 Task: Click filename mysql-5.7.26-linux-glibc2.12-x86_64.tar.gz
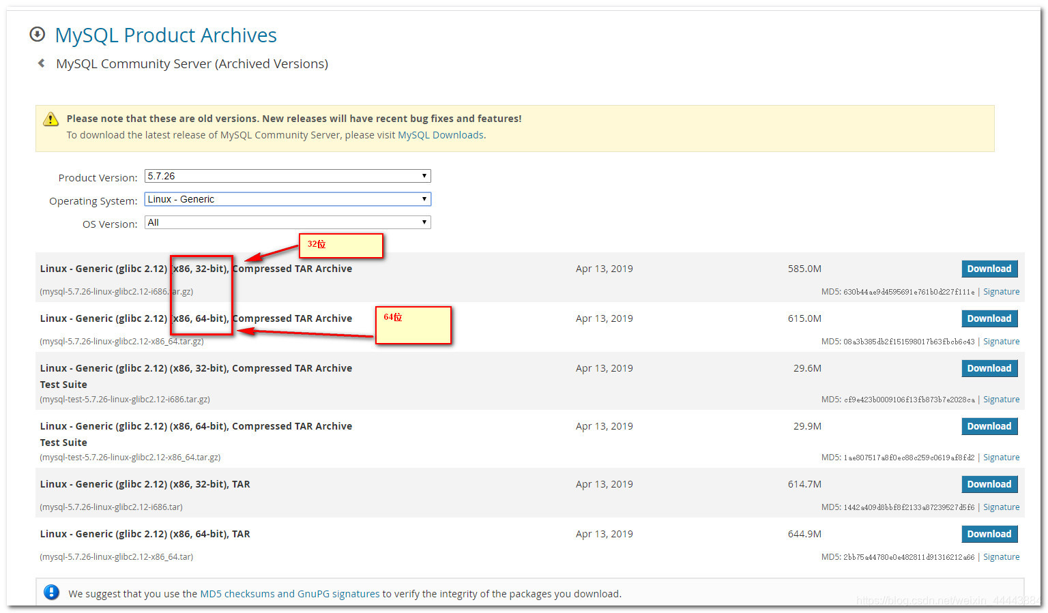pos(121,342)
